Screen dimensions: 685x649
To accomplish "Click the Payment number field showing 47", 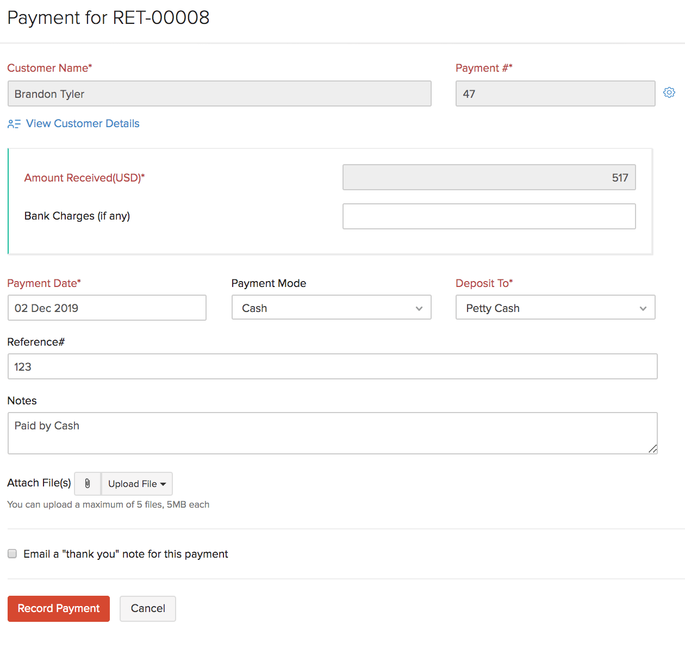I will coord(555,93).
